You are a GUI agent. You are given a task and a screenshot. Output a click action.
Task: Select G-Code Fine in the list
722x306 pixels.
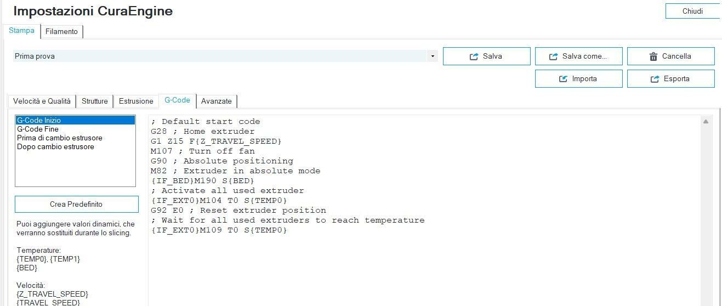[76, 129]
